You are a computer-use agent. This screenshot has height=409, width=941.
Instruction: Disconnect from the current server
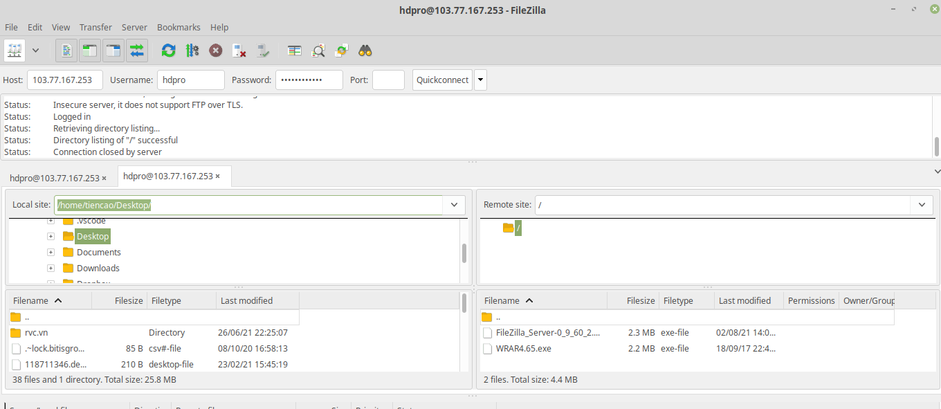pyautogui.click(x=239, y=51)
